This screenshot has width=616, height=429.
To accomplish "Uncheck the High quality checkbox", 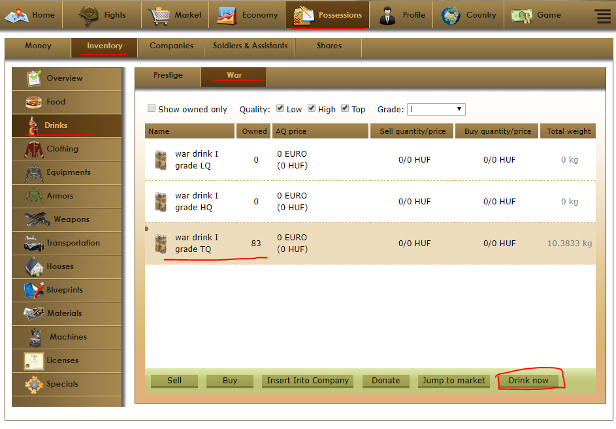I will [x=312, y=108].
